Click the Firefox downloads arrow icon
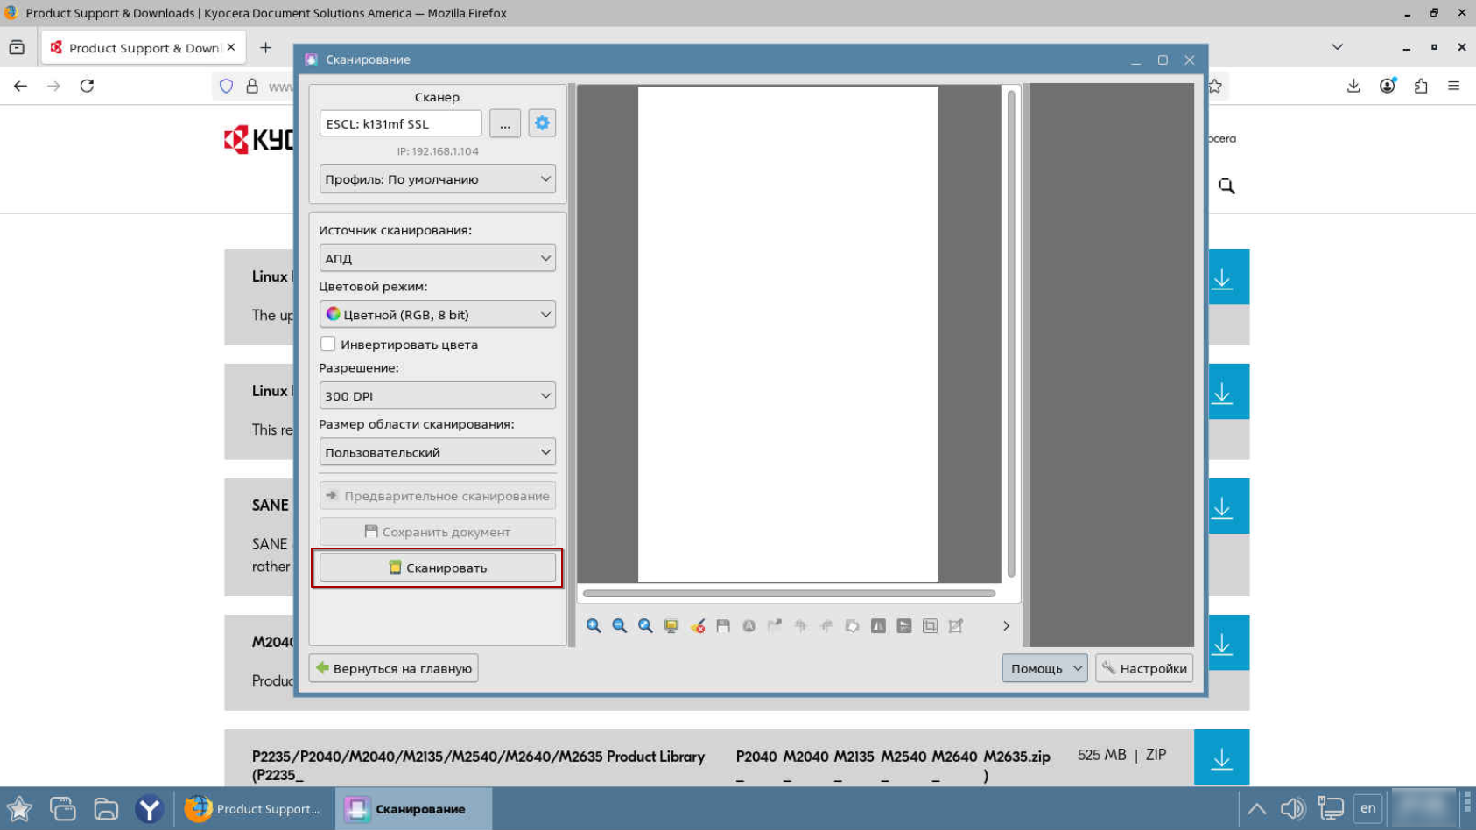This screenshot has width=1476, height=830. [x=1353, y=86]
